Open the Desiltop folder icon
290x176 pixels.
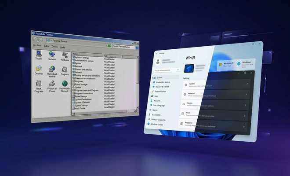[x=39, y=70]
